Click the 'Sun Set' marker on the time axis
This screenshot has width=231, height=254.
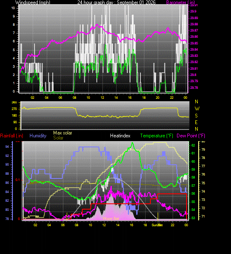(x=157, y=225)
